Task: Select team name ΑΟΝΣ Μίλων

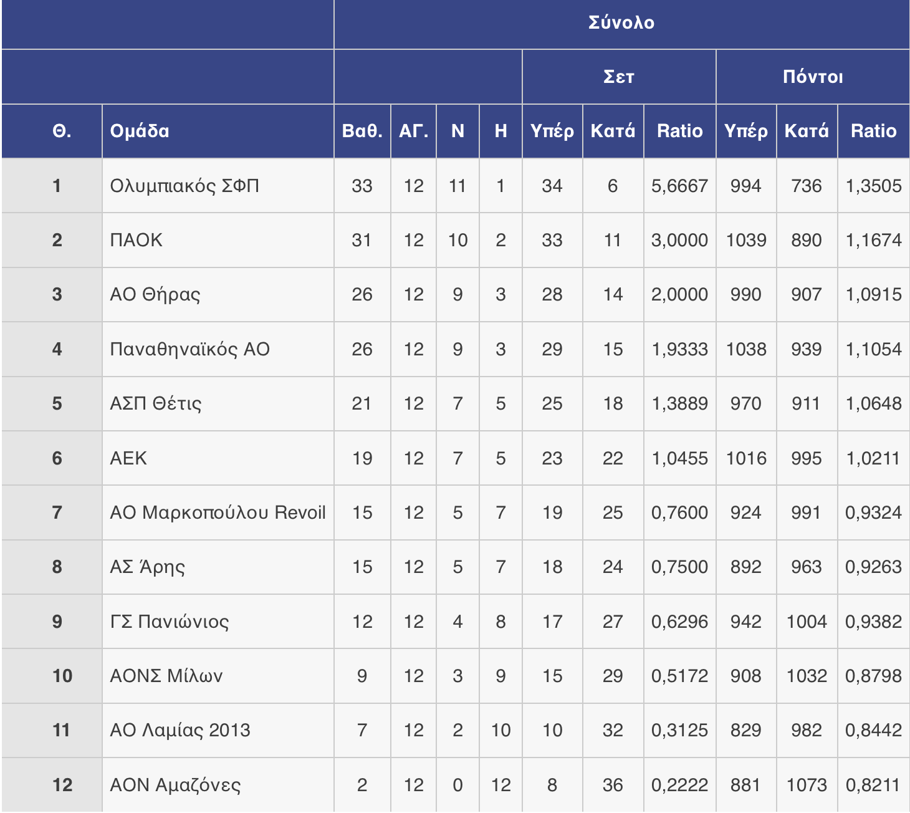Action: pyautogui.click(x=166, y=676)
